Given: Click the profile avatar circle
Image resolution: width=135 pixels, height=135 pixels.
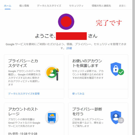Looking at the screenshot, I should 66,22.
